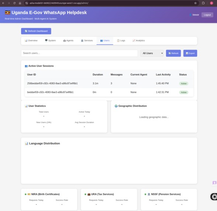
Task: Click Refresh Dashboard button
Action: [36, 31]
